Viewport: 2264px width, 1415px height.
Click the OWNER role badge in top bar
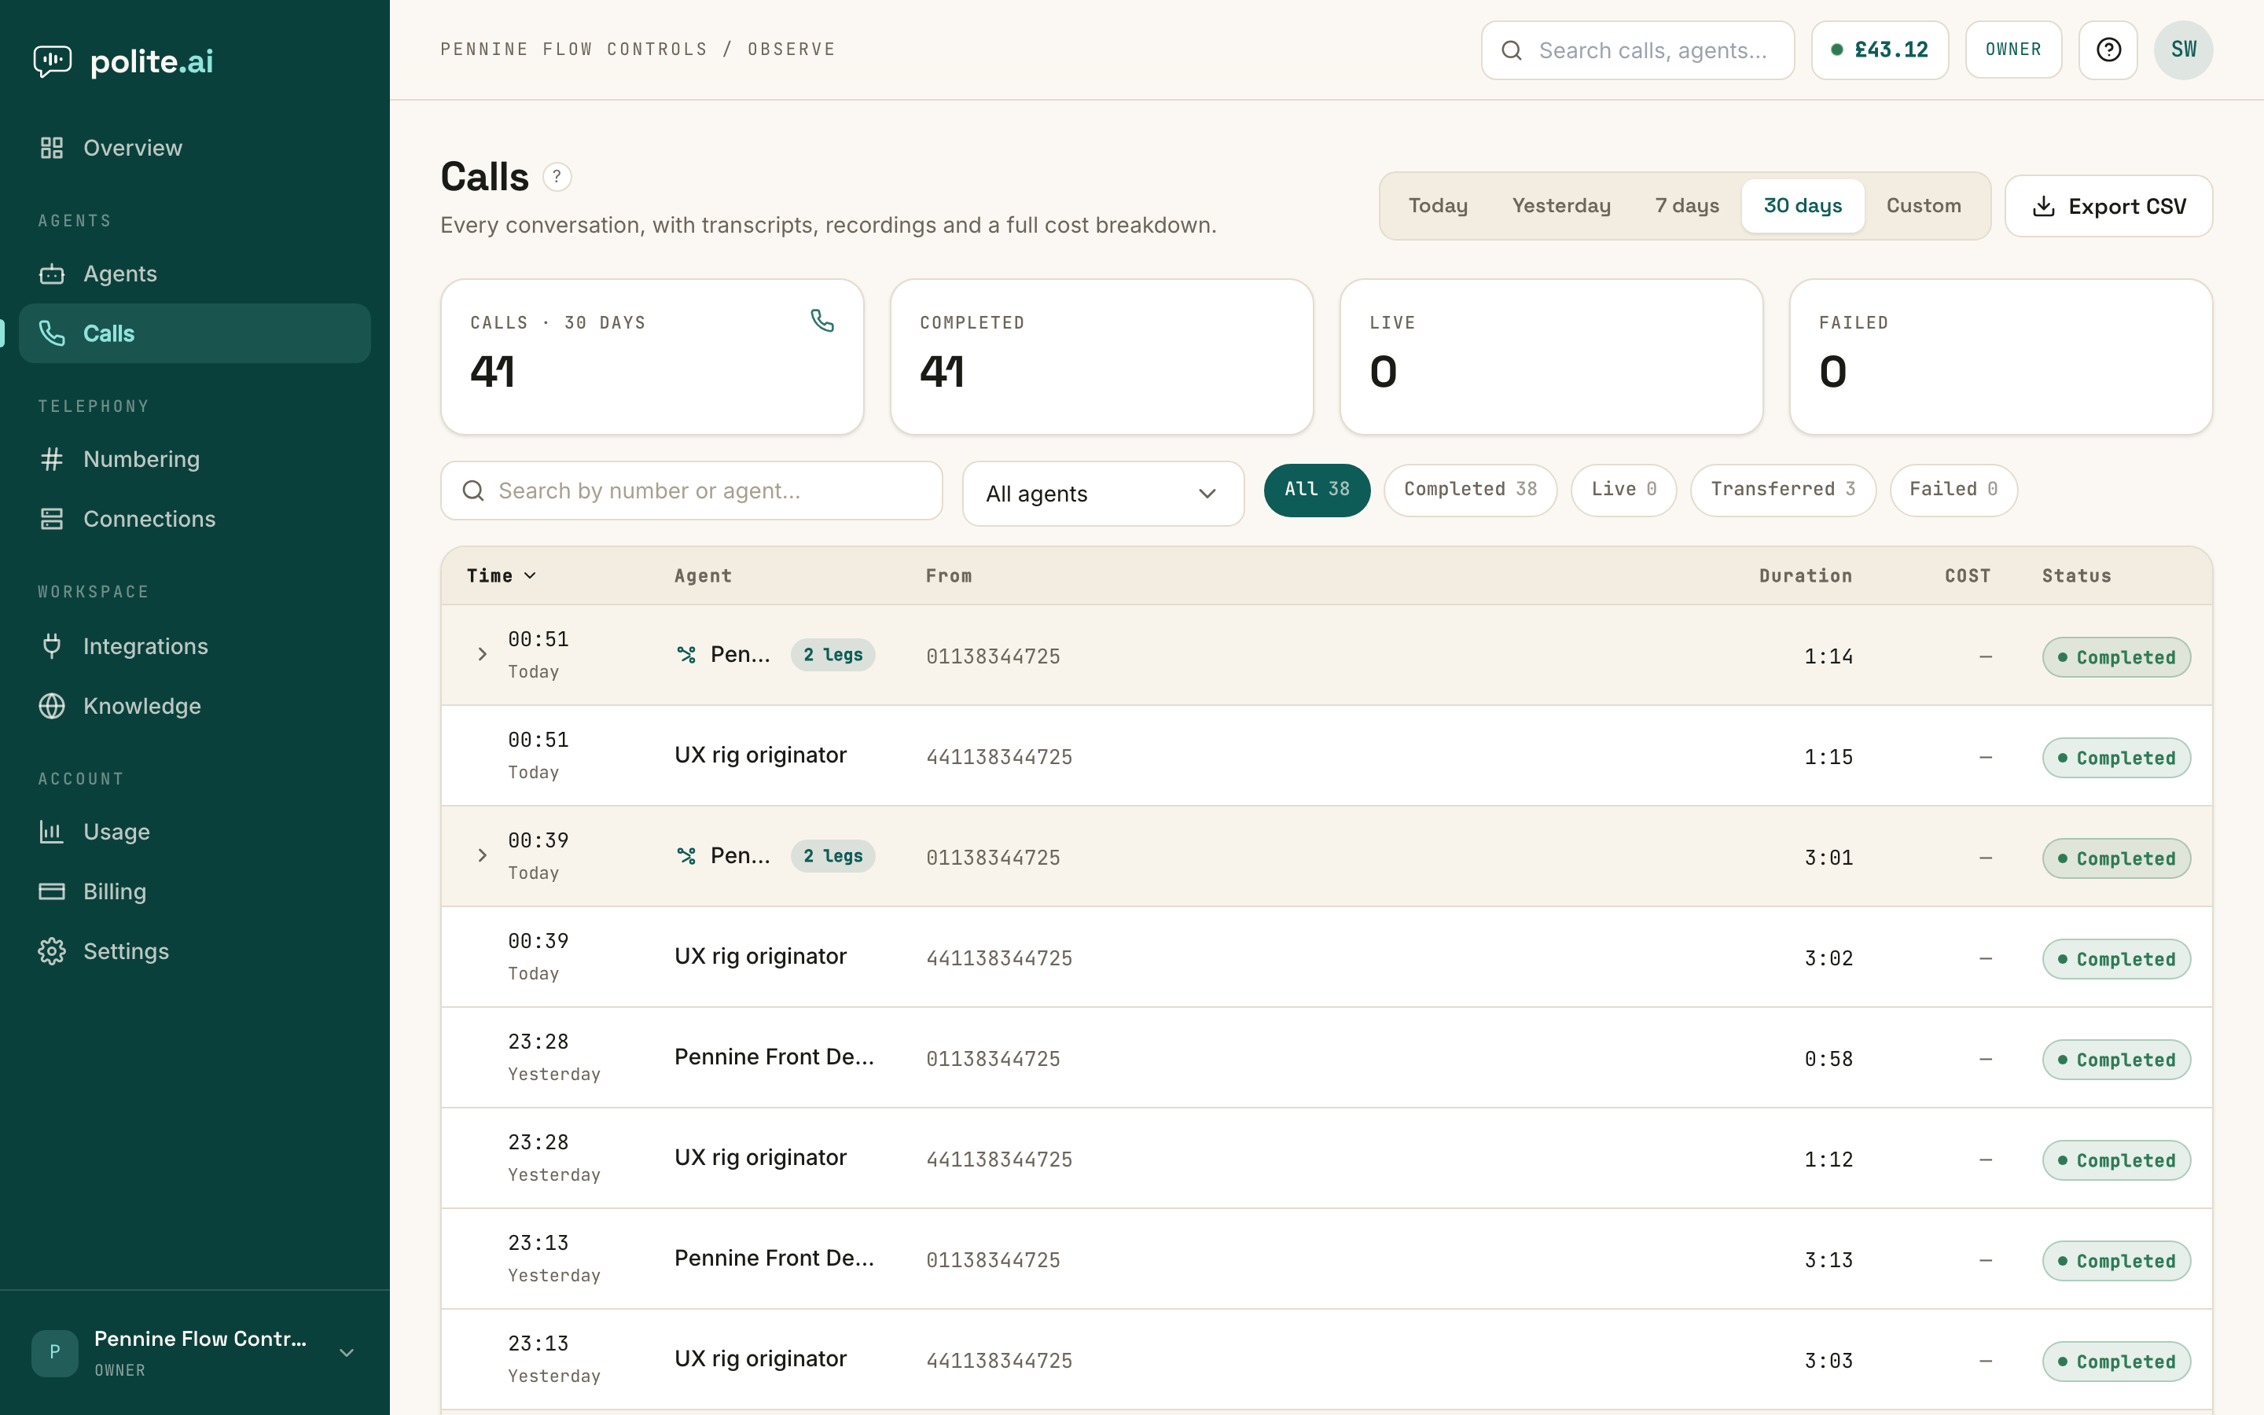[x=2013, y=50]
